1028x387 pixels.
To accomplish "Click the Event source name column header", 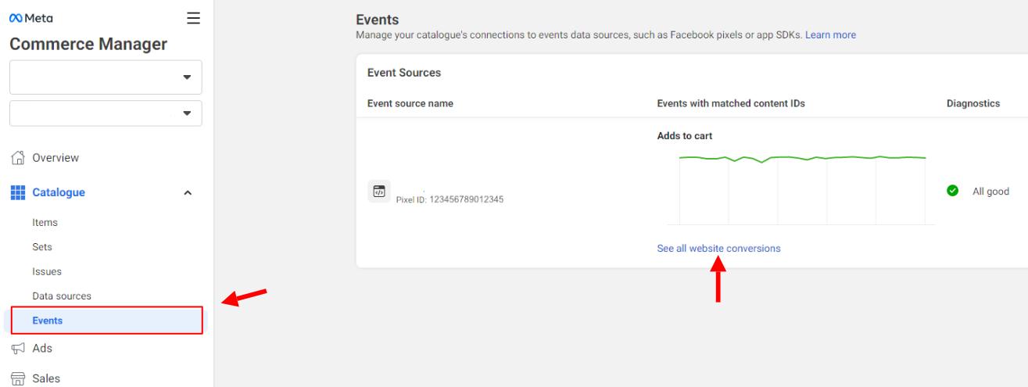I will tap(410, 104).
